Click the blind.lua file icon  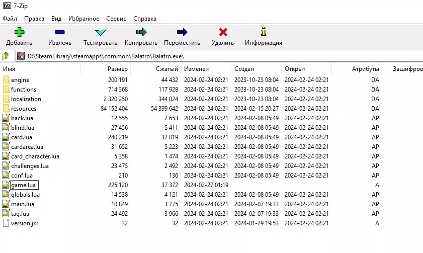pyautogui.click(x=6, y=128)
